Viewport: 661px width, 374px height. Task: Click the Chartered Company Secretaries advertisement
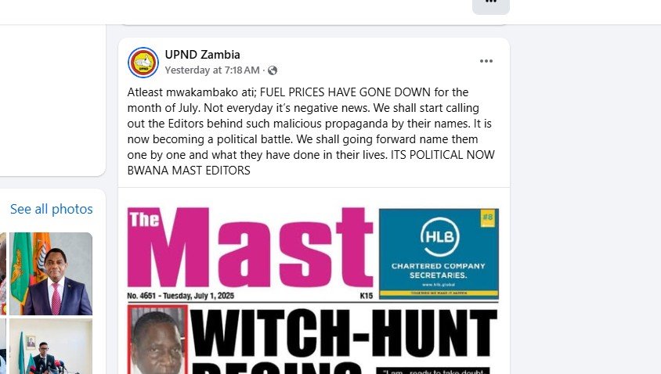click(x=439, y=254)
